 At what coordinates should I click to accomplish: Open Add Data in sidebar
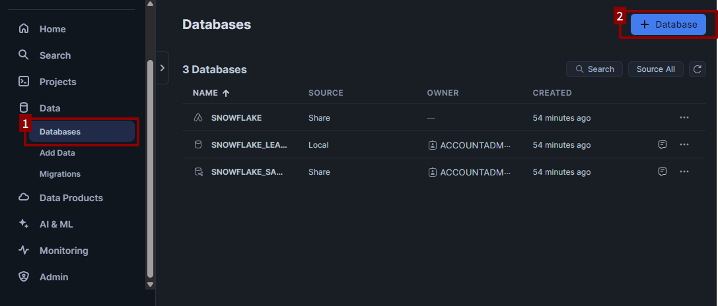tap(57, 153)
